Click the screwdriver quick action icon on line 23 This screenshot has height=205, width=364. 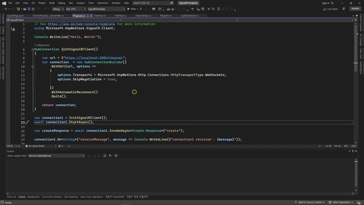click(27, 122)
